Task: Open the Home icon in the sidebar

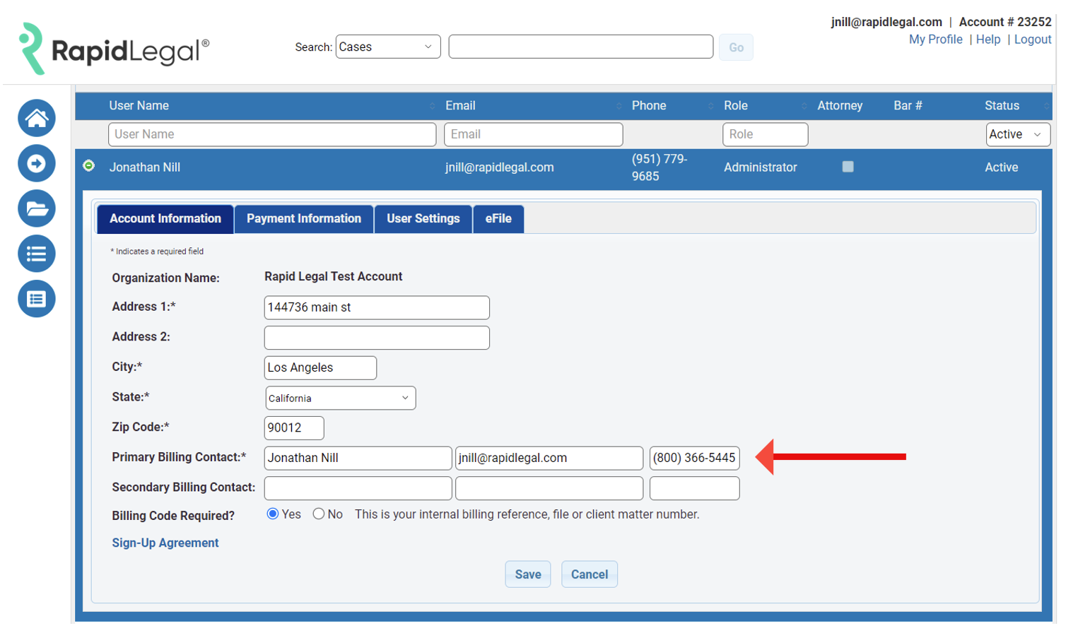Action: tap(36, 118)
